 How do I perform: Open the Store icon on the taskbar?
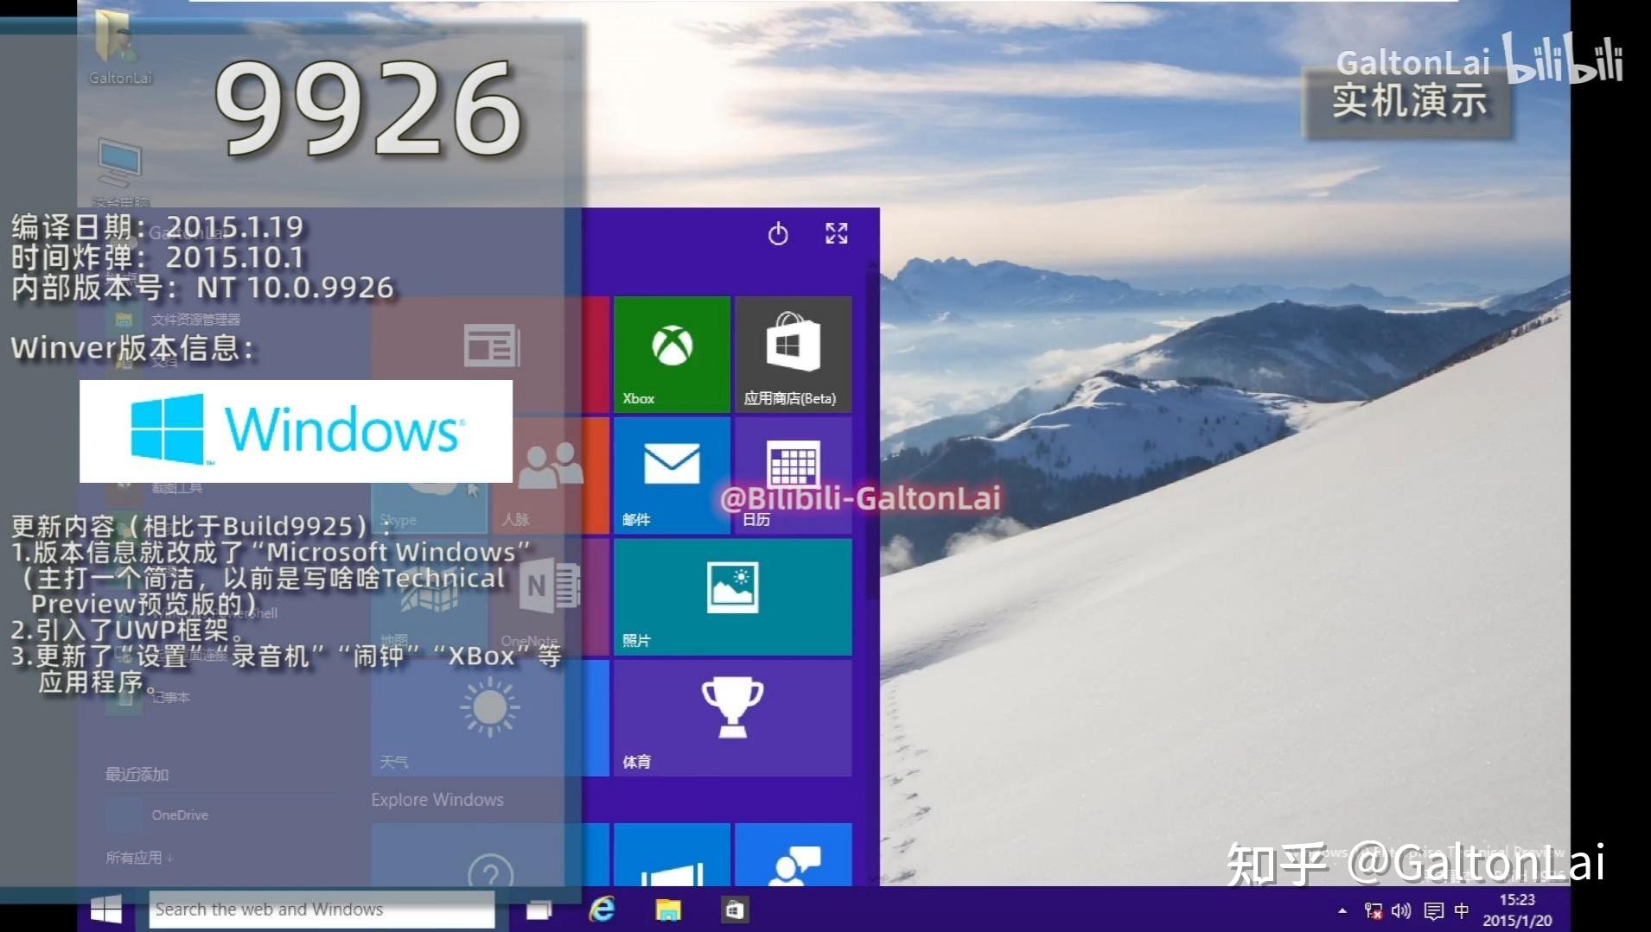coord(734,910)
